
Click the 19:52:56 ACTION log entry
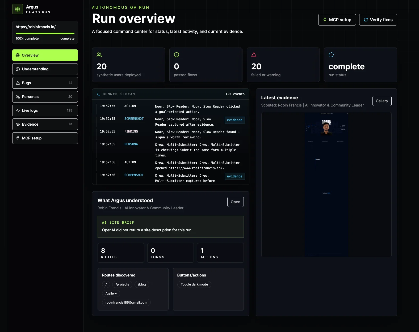coord(171,165)
